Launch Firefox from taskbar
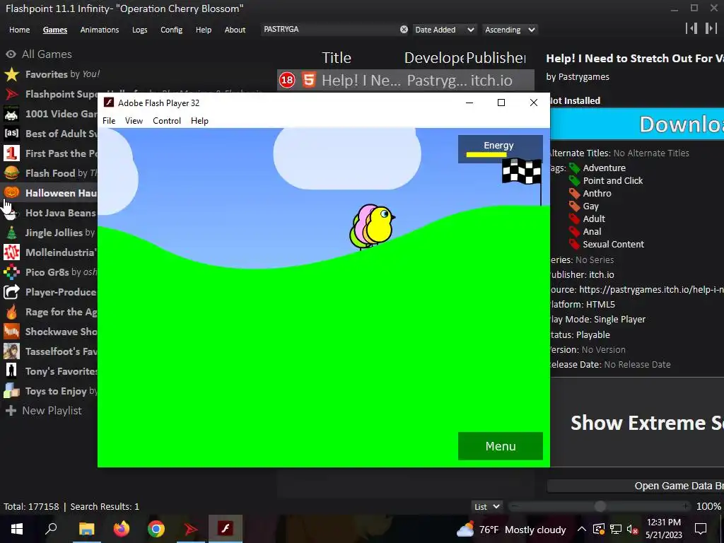724x543 pixels. click(122, 529)
